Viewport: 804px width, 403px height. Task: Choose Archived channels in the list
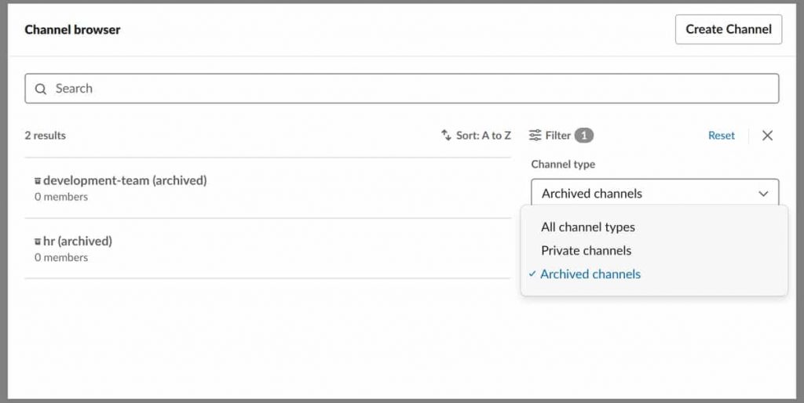[590, 274]
